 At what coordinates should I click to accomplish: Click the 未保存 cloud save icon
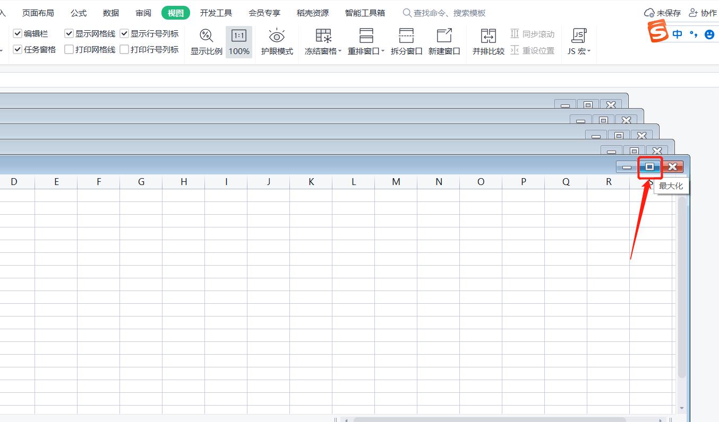pos(649,13)
